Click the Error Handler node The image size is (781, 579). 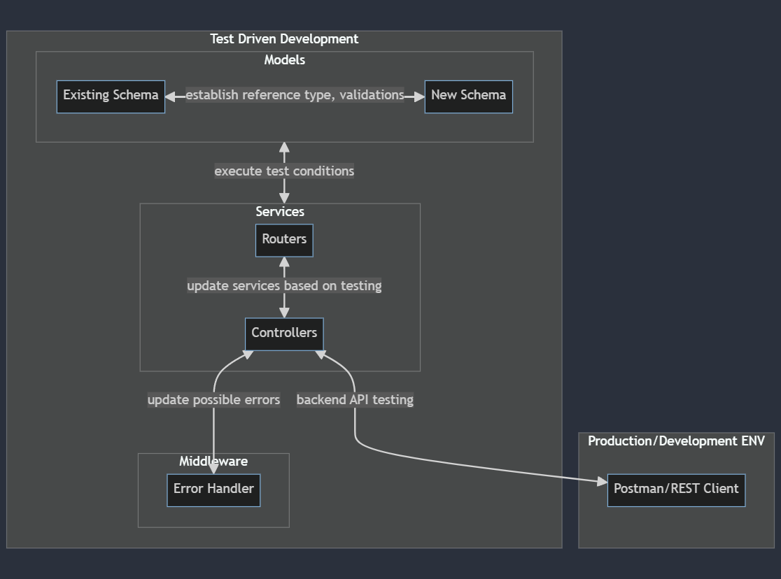(x=213, y=489)
